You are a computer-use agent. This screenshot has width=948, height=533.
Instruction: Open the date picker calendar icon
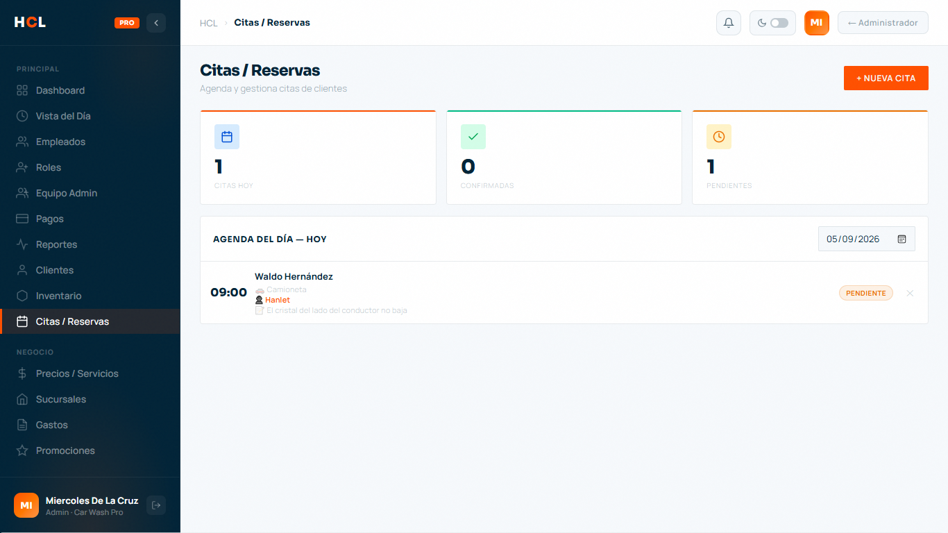tap(902, 239)
